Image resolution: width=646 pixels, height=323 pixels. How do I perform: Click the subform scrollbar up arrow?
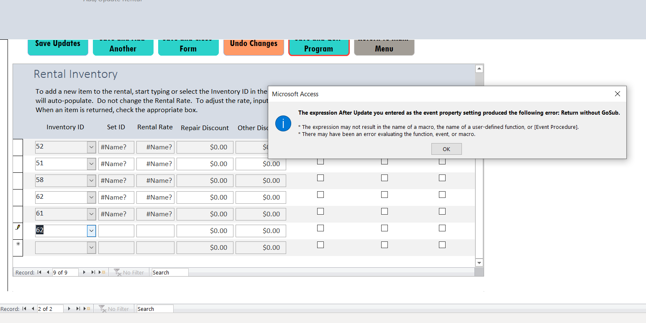coord(479,69)
